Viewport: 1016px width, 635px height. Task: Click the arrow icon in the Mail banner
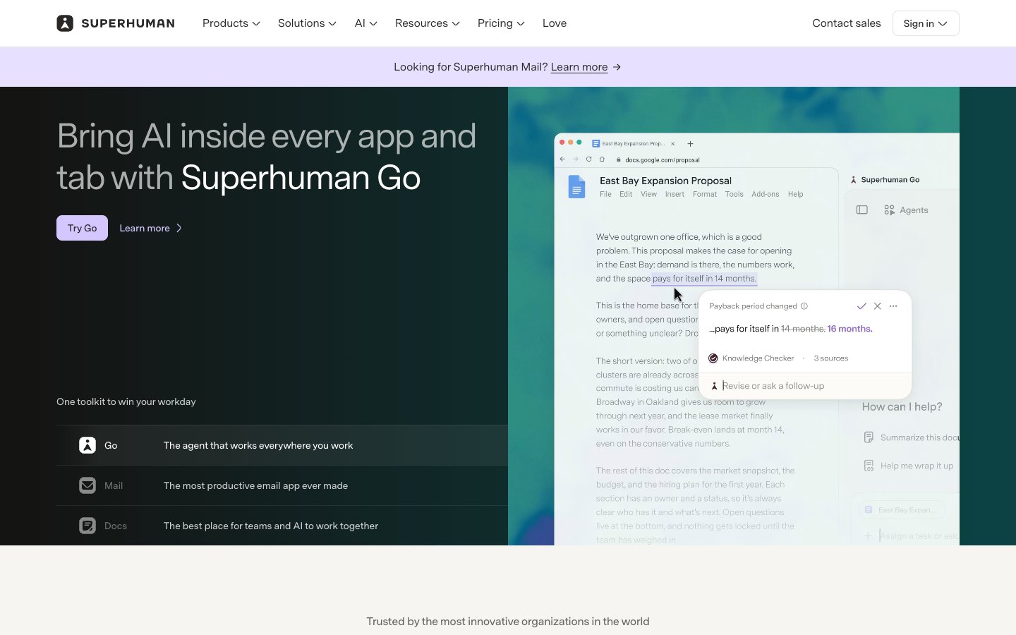[617, 67]
